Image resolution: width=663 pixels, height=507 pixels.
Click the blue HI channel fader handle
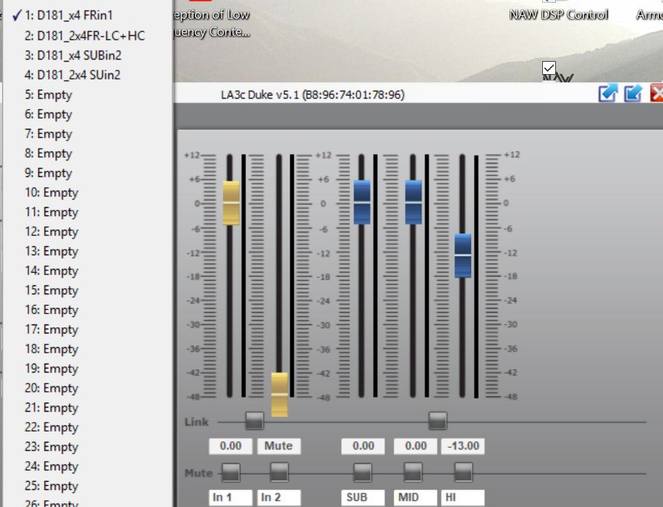coord(463,256)
